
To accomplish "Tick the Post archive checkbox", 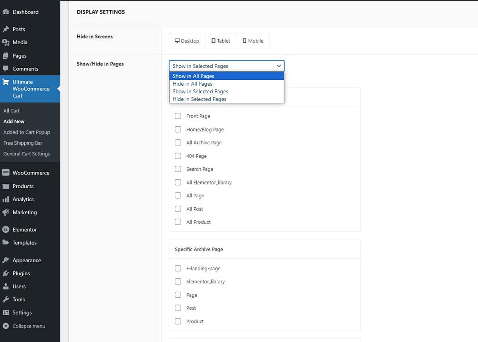I will pyautogui.click(x=178, y=308).
